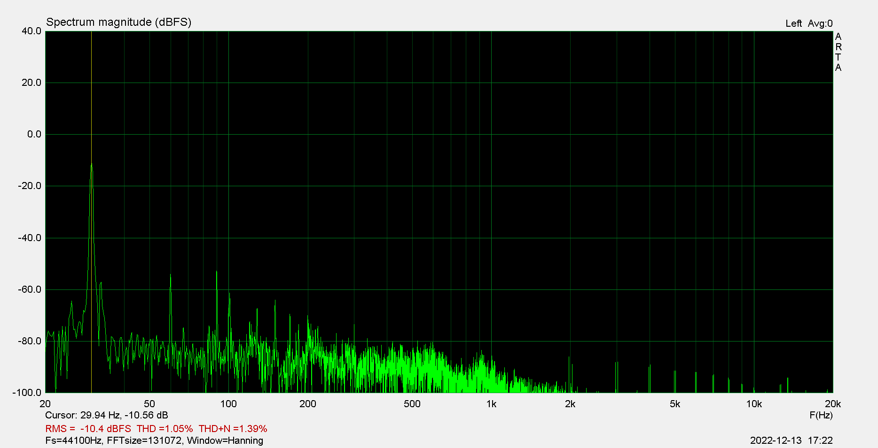Click the "Cursor: 29.94 Hz, -10.56 dB" readout
This screenshot has width=878, height=448.
coord(107,415)
